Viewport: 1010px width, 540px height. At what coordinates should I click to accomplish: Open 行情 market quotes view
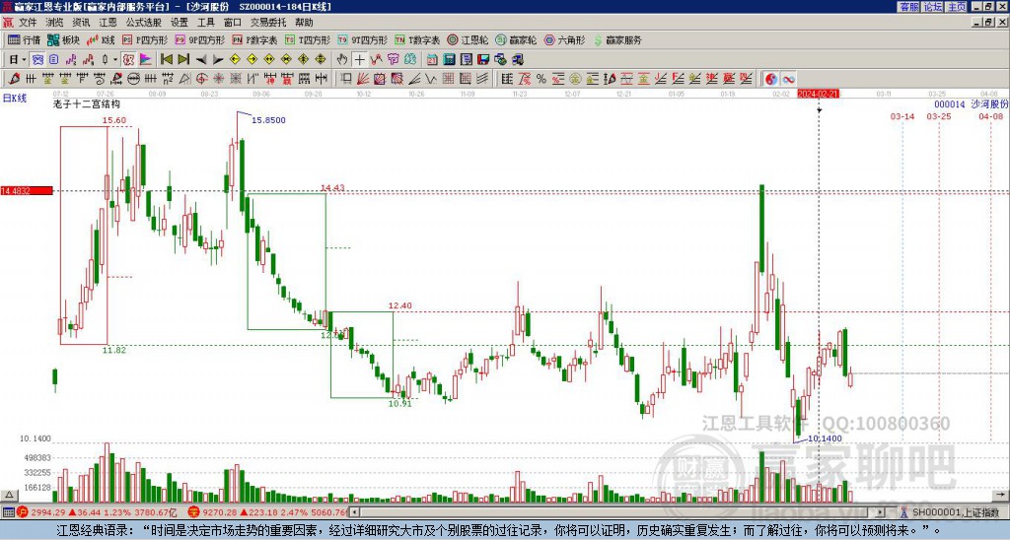tap(24, 39)
